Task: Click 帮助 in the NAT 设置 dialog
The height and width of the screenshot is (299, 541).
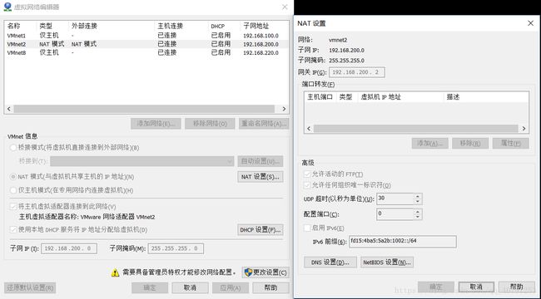Action: (x=517, y=287)
